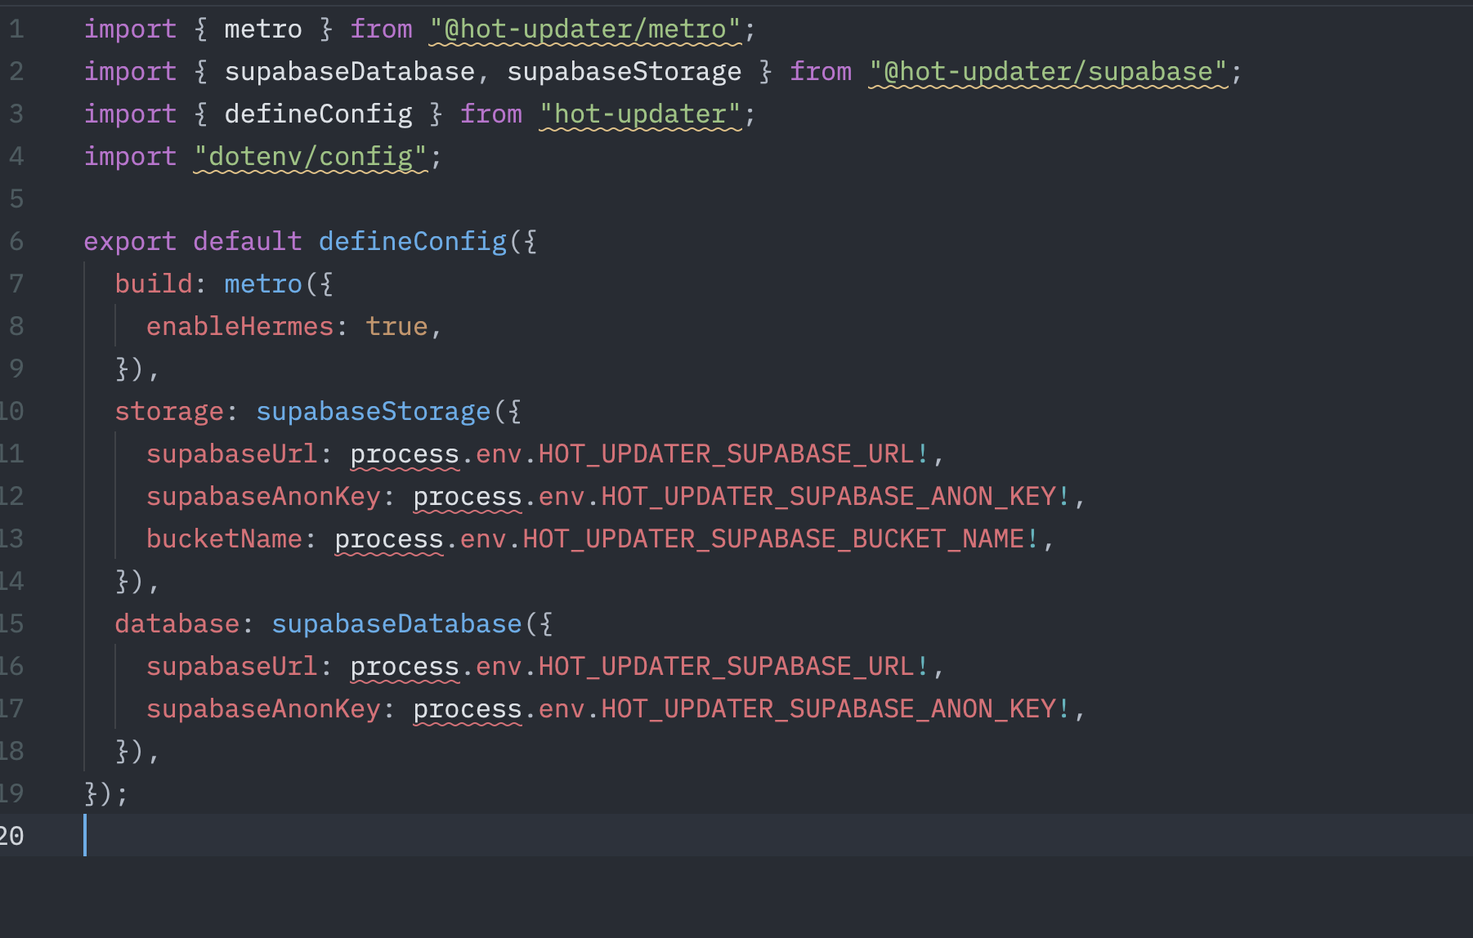Click the underlined process on line 13
1473x938 pixels.
coord(389,539)
